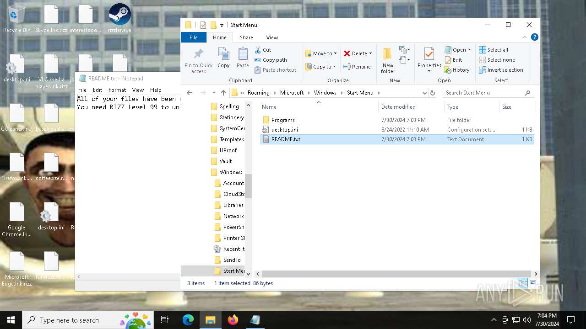Open the Copy to dropdown
Image resolution: width=586 pixels, height=329 pixels.
click(x=321, y=67)
